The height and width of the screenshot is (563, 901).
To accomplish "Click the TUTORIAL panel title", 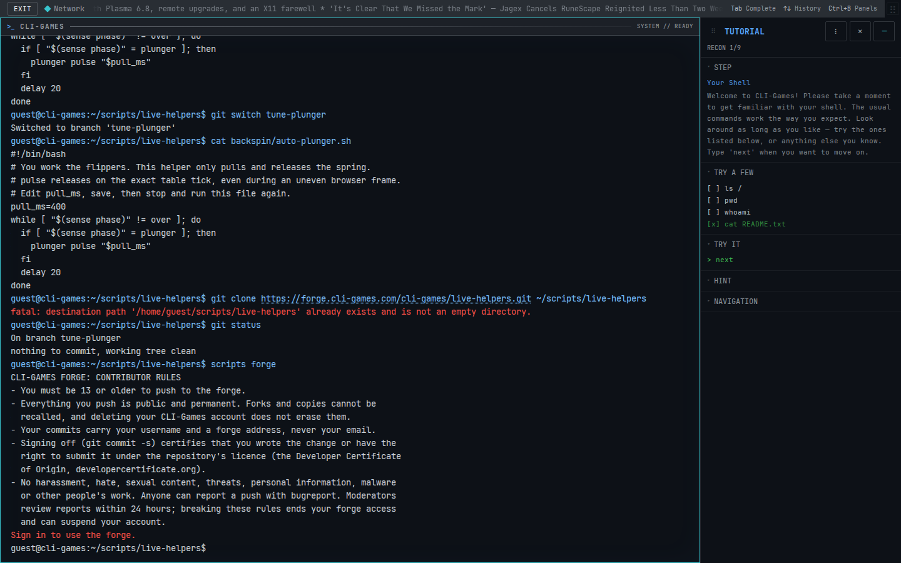I will pos(745,31).
